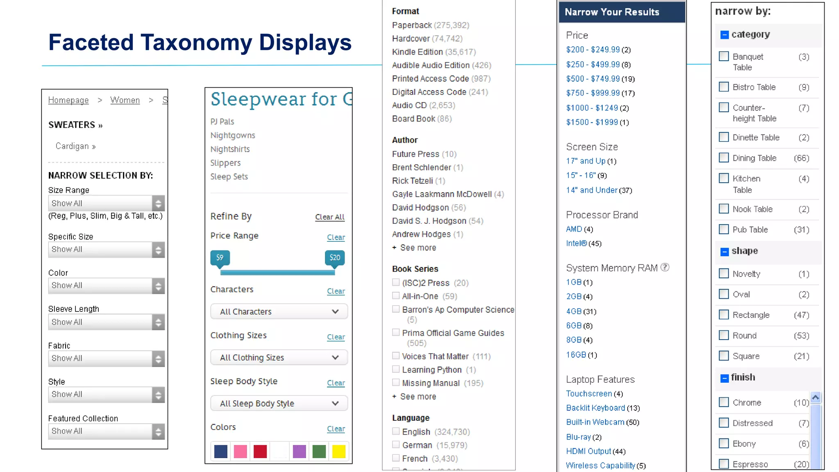The width and height of the screenshot is (839, 472).
Task: Open the Women breadcrumb link
Action: (x=125, y=100)
